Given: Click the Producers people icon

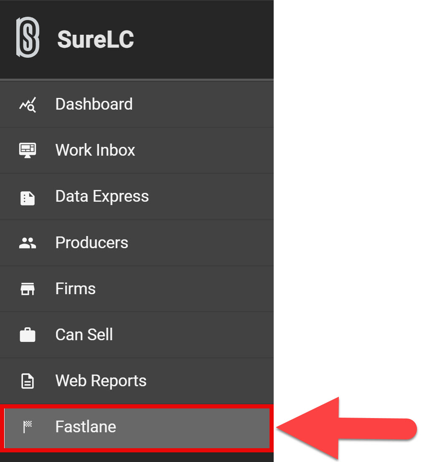Looking at the screenshot, I should (28, 243).
